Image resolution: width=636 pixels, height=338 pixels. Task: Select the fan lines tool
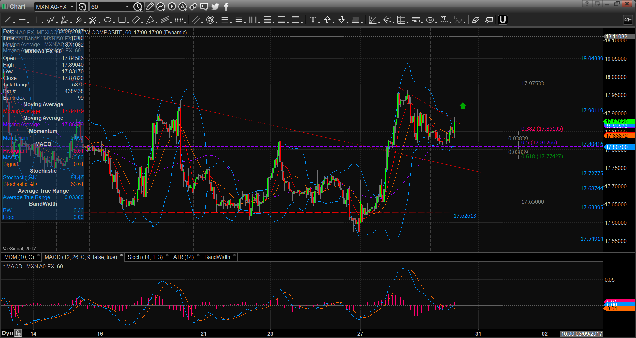click(x=65, y=20)
